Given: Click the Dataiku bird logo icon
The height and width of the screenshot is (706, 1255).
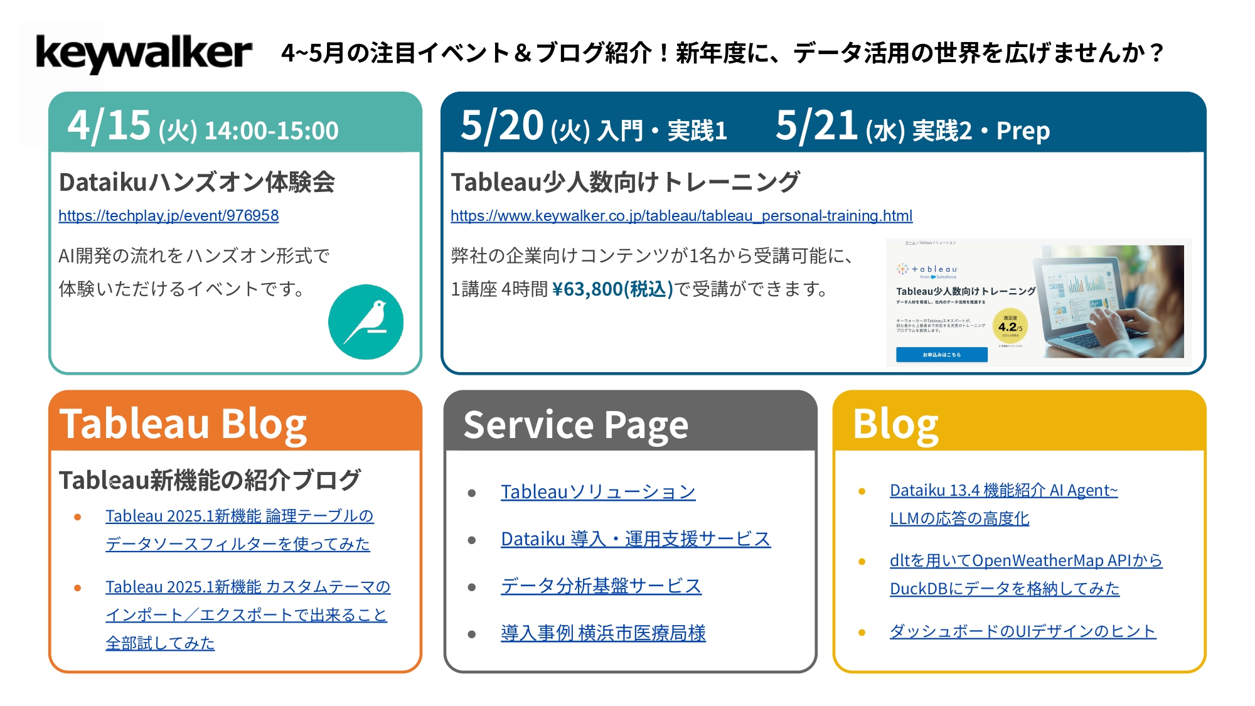Looking at the screenshot, I should pyautogui.click(x=366, y=322).
